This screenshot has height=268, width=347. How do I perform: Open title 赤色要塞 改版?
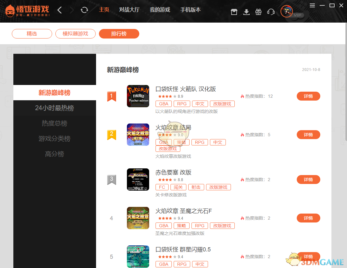173,173
